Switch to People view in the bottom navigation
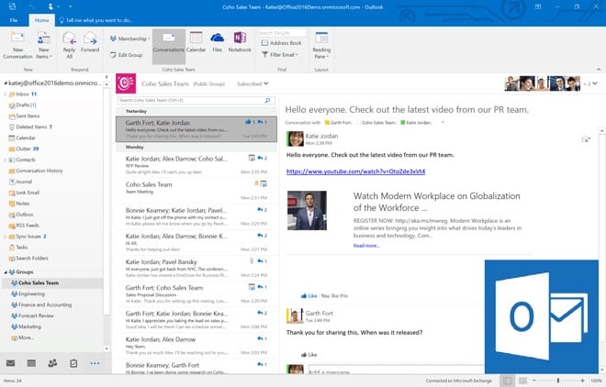 52,363
